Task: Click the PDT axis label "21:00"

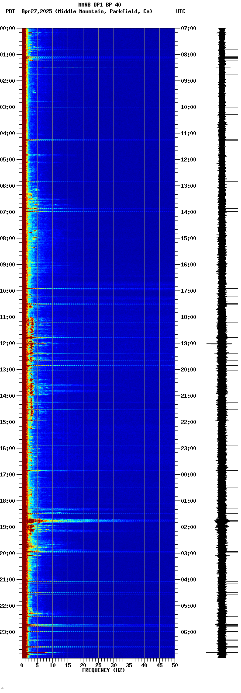Action: coord(7,580)
